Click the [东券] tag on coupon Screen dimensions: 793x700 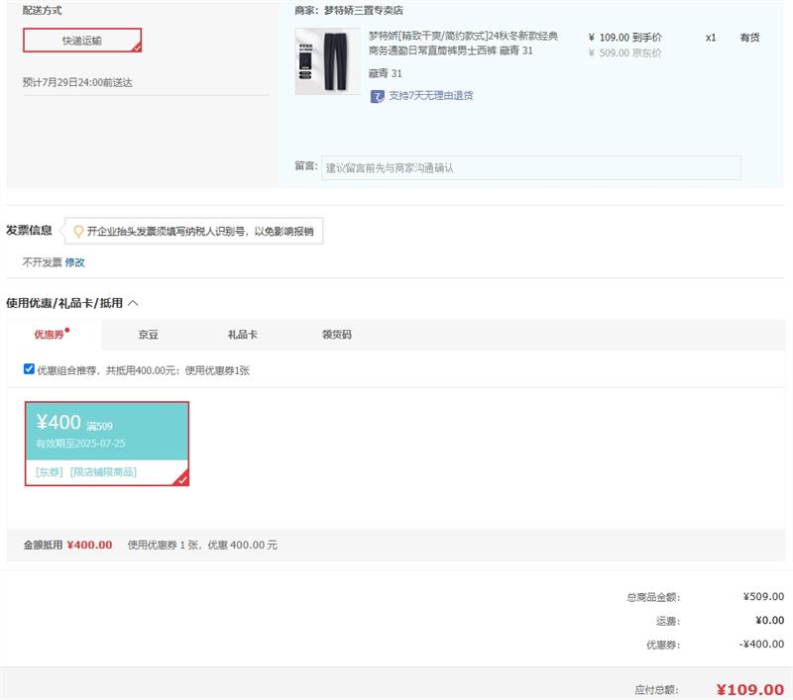point(50,472)
